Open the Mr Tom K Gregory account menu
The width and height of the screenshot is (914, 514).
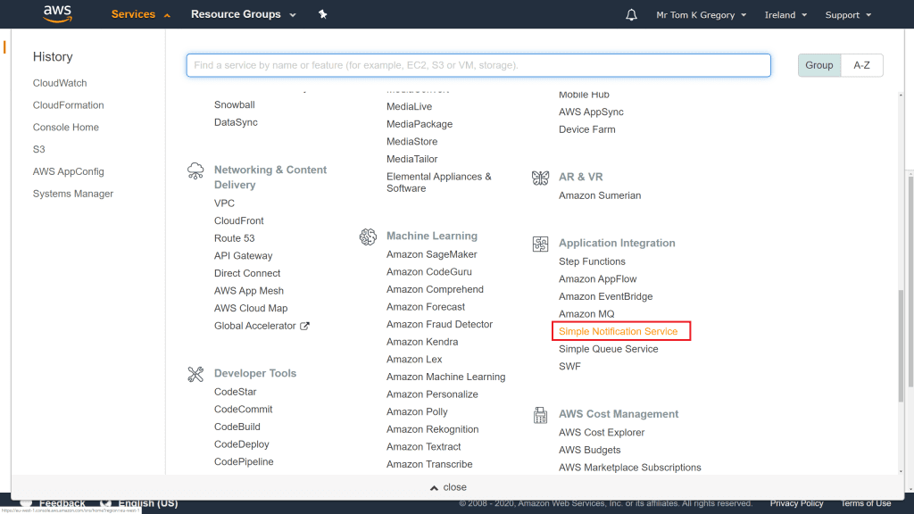point(701,15)
